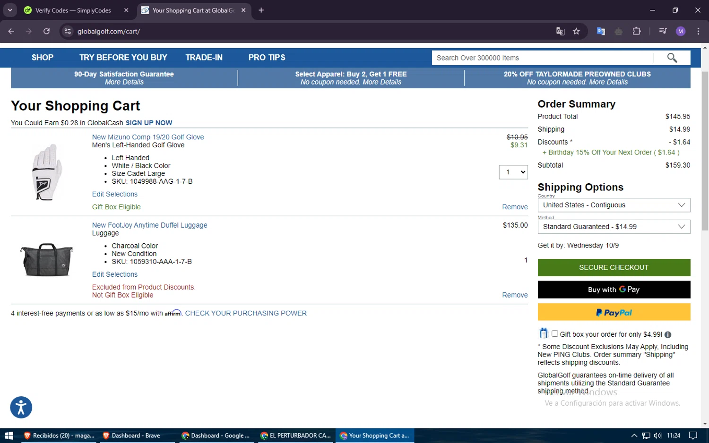
Task: Open the glove quantity dropdown
Action: (513, 172)
